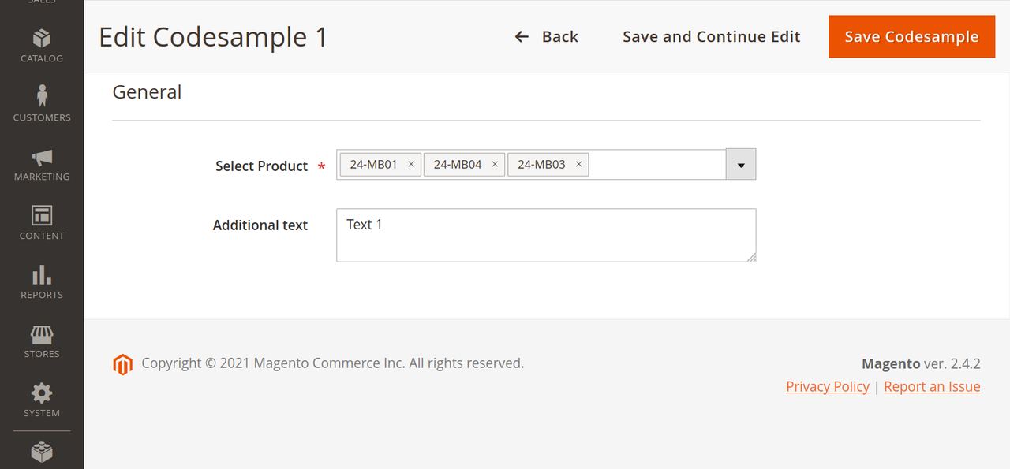Expand the Select Product dropdown arrow
1010x469 pixels.
741,165
